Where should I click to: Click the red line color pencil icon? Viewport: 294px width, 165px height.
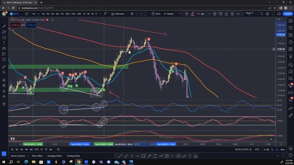click(x=192, y=14)
